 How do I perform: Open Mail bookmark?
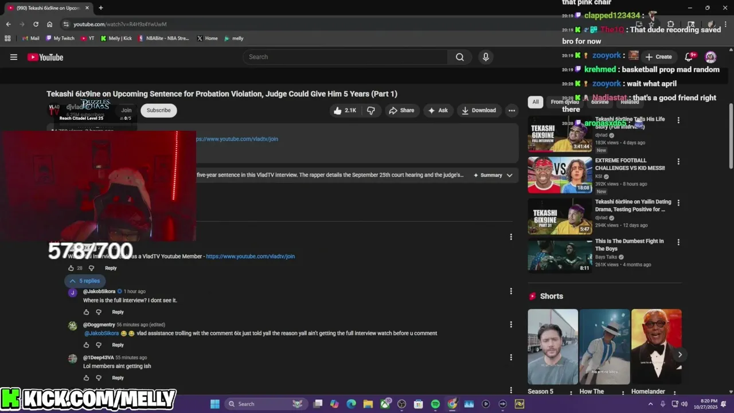[x=30, y=38]
